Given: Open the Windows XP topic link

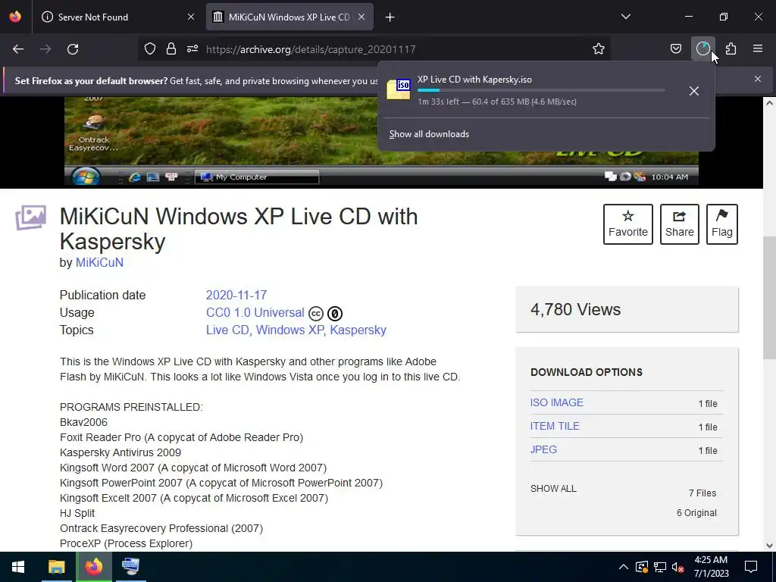Looking at the screenshot, I should (x=290, y=330).
